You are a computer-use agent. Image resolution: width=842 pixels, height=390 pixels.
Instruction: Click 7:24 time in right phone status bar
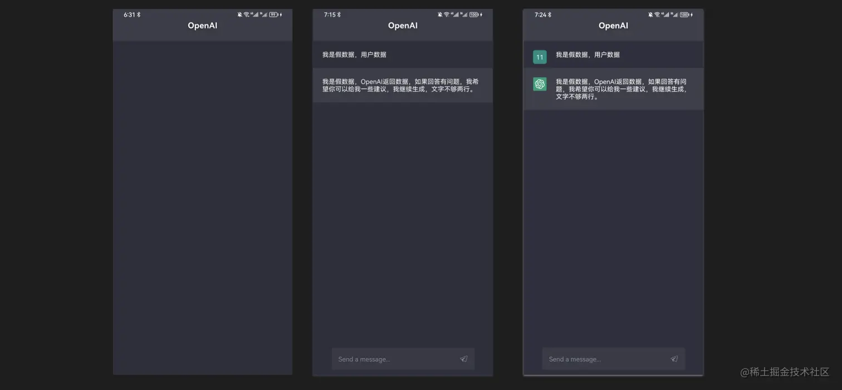coord(540,15)
